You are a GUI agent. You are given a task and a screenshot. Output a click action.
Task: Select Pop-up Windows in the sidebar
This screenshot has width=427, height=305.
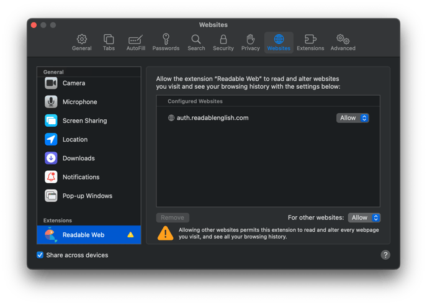89,196
